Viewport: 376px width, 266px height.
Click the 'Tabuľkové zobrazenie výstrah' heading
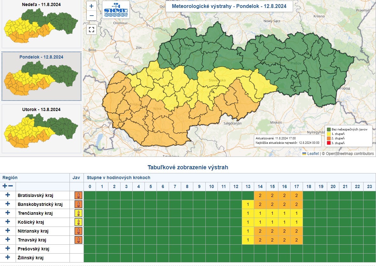[188, 167]
